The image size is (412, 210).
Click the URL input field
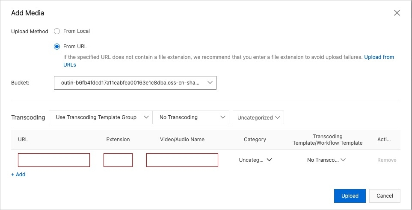click(x=54, y=160)
